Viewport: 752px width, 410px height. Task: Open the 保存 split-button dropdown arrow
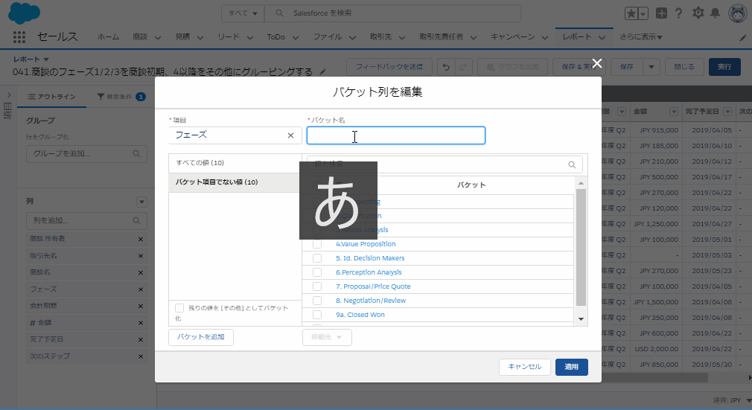[x=651, y=67]
